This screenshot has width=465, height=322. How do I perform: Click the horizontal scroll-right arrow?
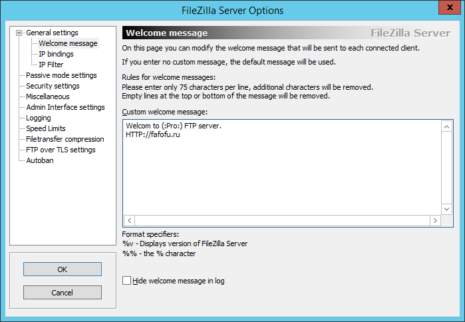[x=435, y=221]
